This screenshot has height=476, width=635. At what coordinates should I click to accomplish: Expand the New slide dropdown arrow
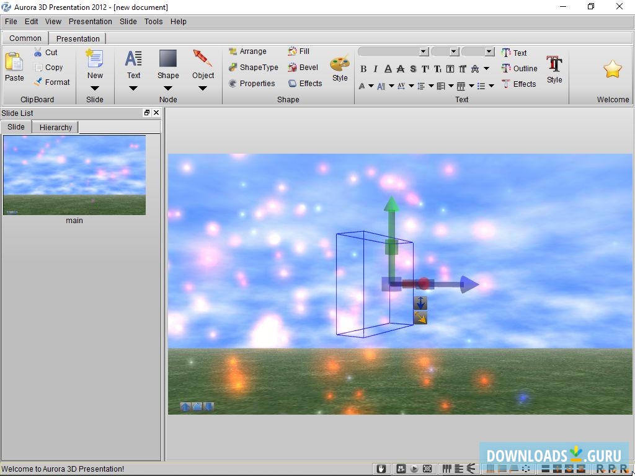click(95, 90)
